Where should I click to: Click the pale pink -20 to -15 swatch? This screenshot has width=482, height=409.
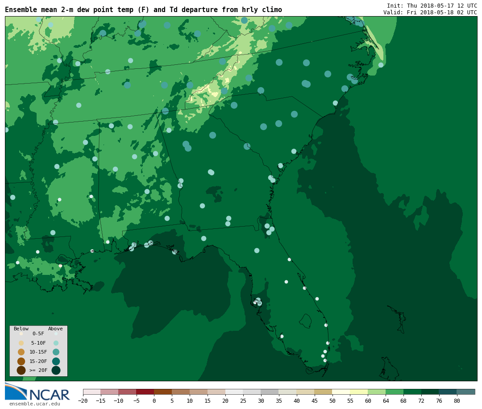click(91, 392)
